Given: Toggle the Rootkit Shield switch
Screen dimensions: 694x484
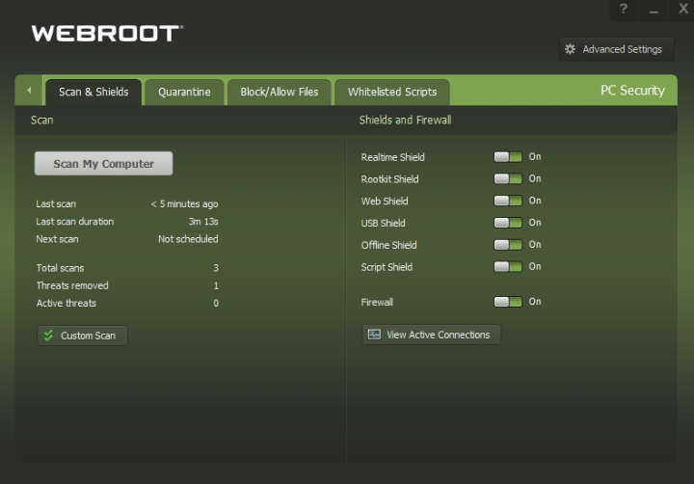Looking at the screenshot, I should [508, 179].
